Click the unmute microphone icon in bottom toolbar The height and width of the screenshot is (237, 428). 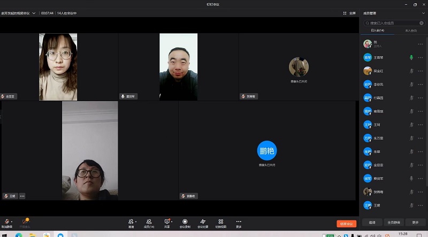pyautogui.click(x=6, y=221)
